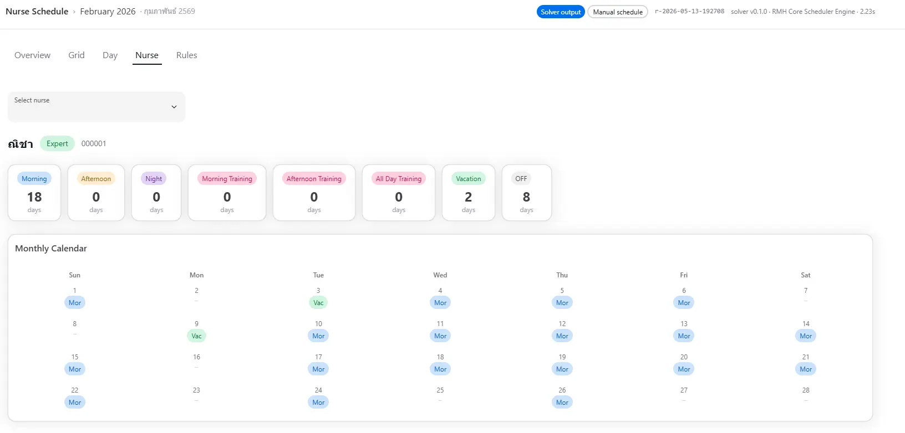Click the Mor shift on day 19

pyautogui.click(x=562, y=369)
